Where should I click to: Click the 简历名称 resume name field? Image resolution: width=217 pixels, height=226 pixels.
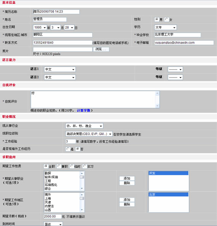tap(56, 12)
